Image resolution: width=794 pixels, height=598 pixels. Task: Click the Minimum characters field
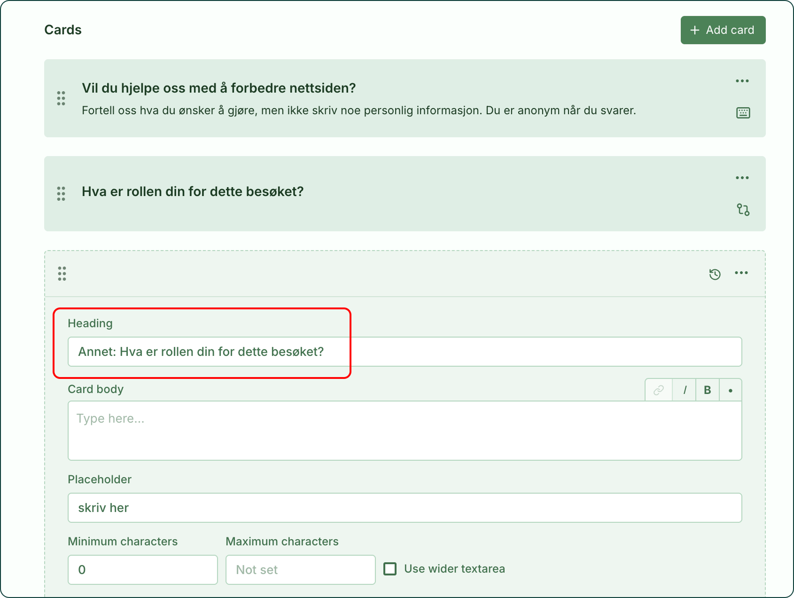coord(143,570)
